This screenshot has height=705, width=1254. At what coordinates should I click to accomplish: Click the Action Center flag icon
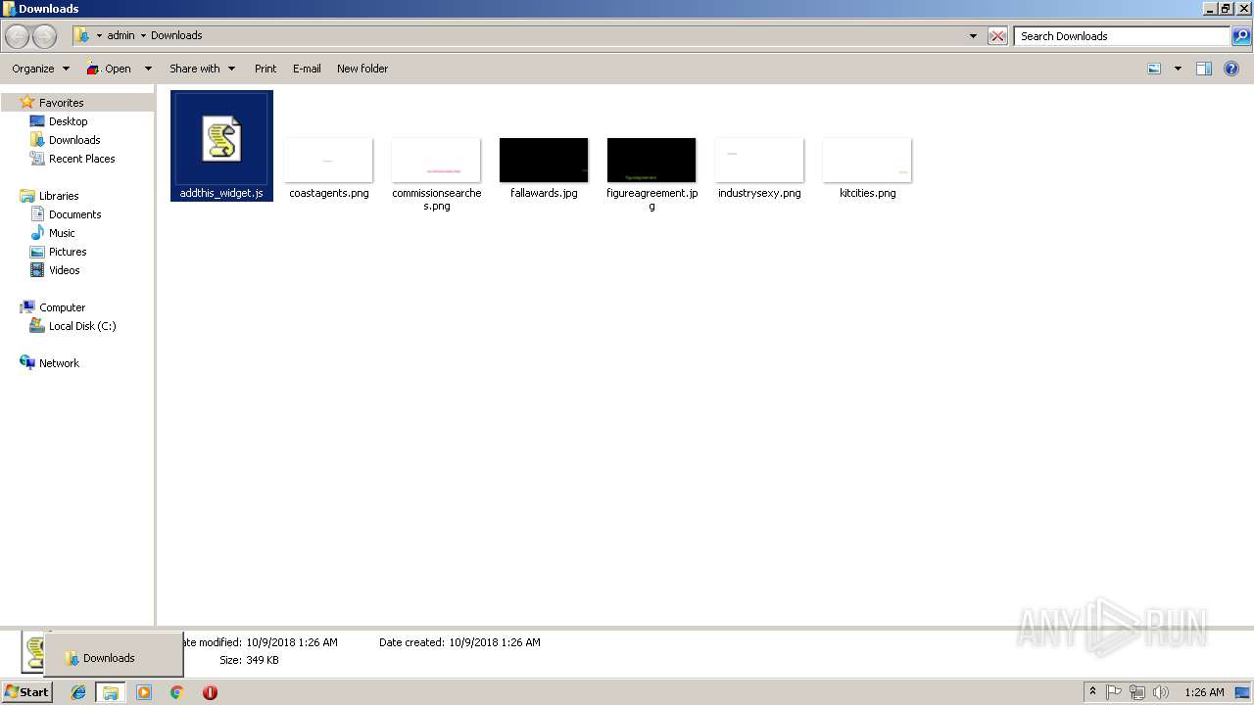click(x=1114, y=692)
